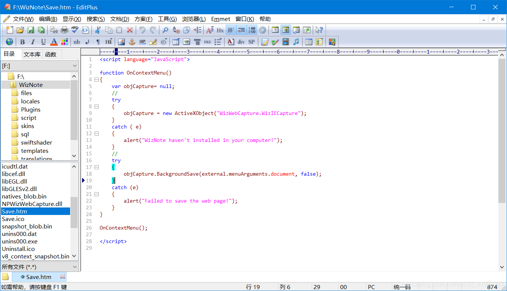Open Find with the magnifier icon

click(165, 30)
